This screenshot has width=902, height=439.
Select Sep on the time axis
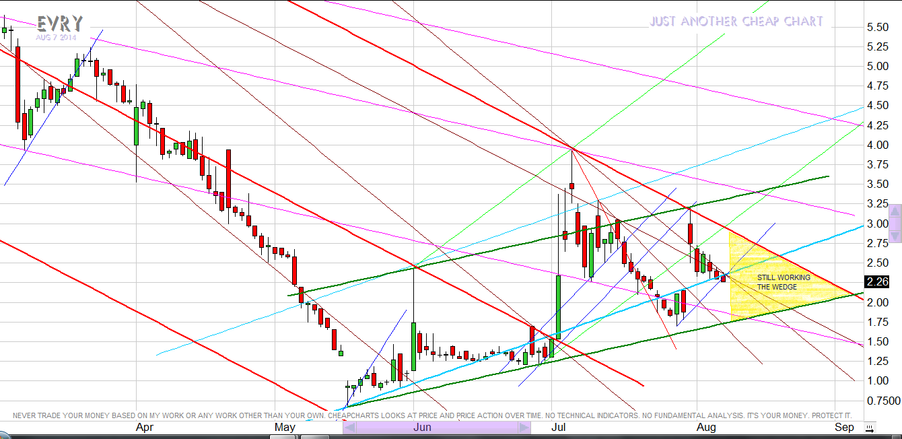[x=844, y=428]
